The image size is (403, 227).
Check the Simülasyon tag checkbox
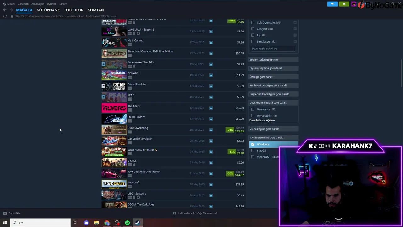coord(253,41)
